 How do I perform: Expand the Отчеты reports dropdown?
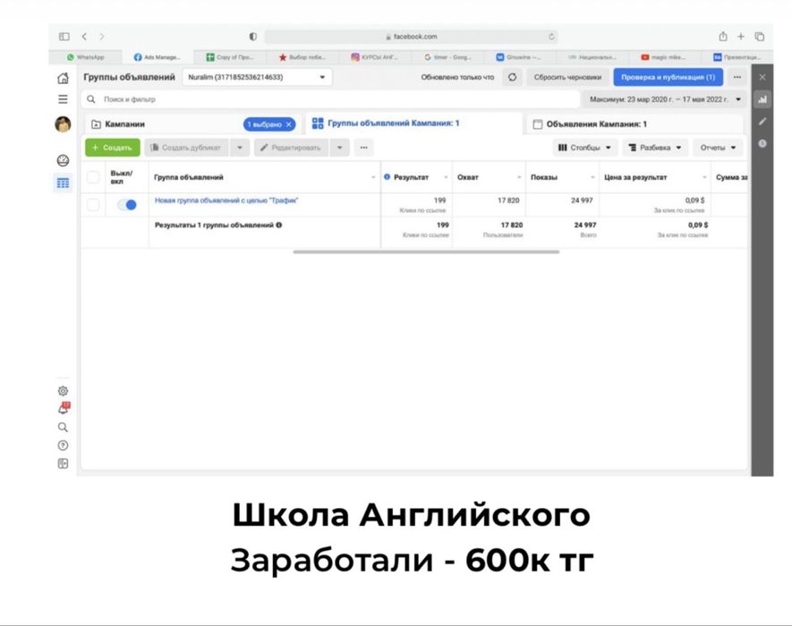[x=718, y=148]
